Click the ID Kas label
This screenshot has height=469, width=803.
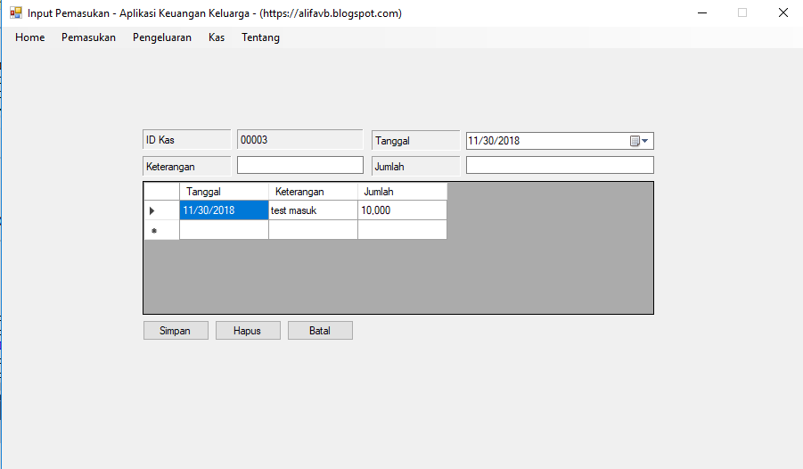187,140
